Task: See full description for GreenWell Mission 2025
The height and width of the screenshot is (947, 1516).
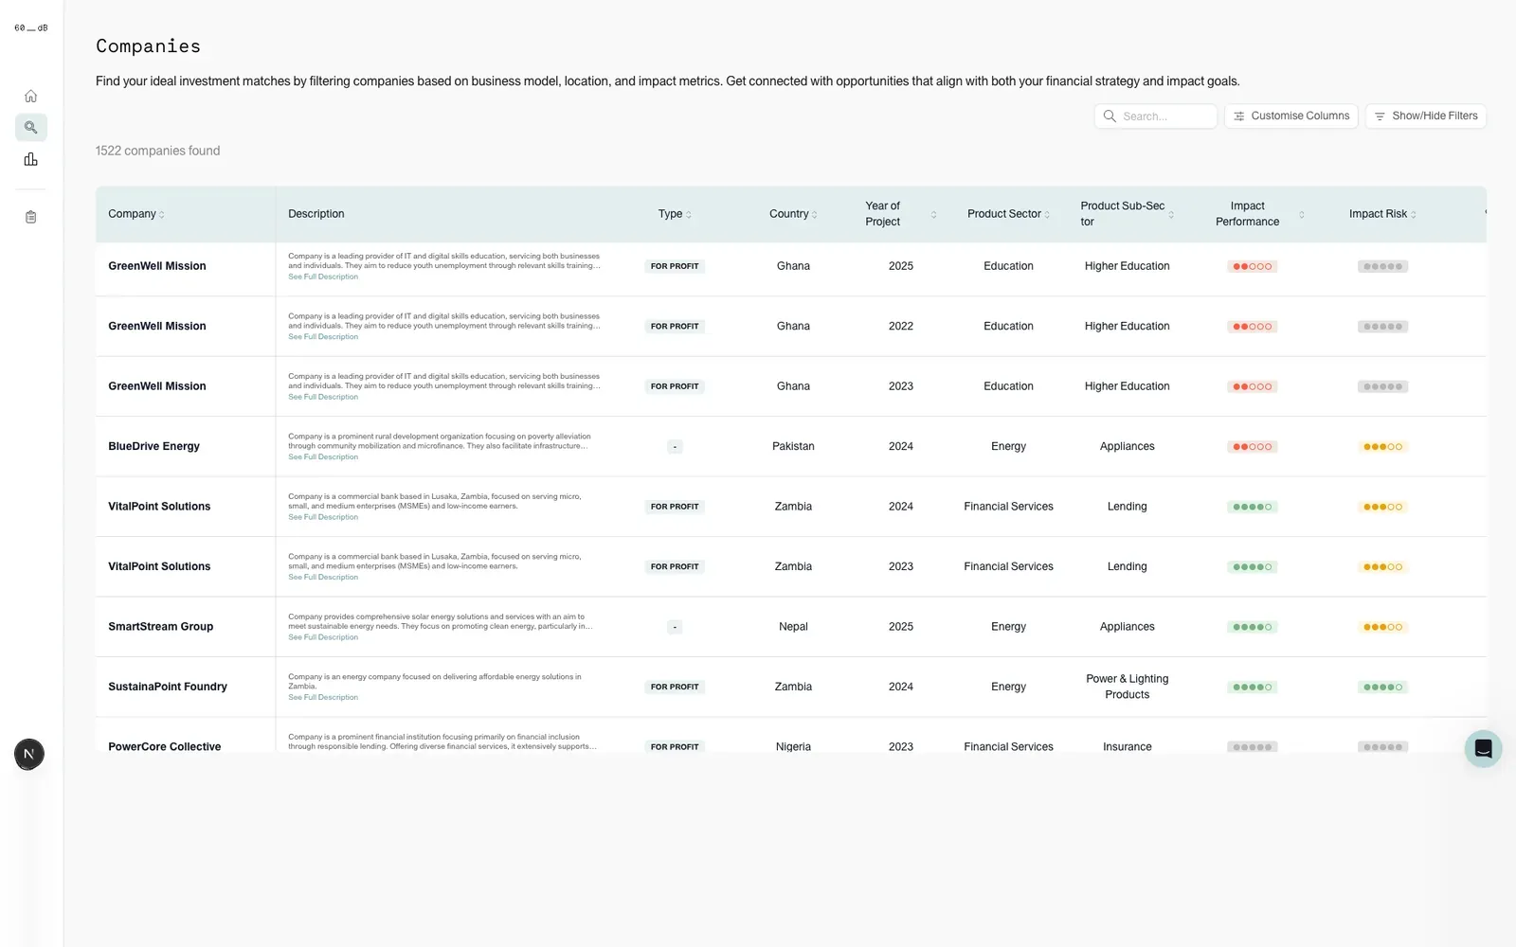Action: pyautogui.click(x=323, y=277)
